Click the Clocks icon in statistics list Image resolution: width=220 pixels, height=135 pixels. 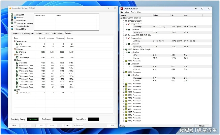click(14, 60)
